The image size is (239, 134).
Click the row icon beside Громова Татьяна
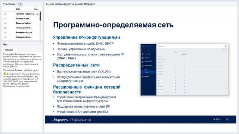[5, 14]
